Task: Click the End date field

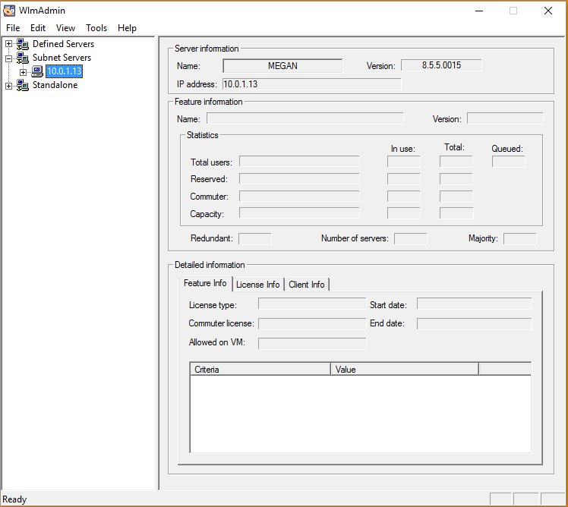Action: 474,324
